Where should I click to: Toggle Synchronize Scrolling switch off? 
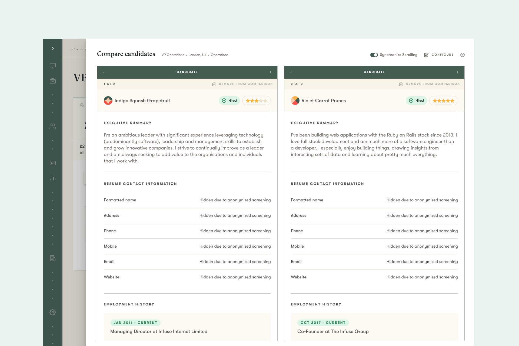click(374, 55)
